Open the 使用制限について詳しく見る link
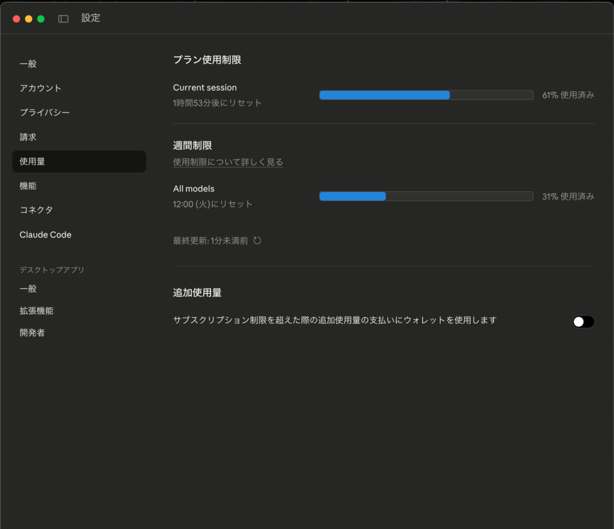The width and height of the screenshot is (614, 529). (228, 162)
